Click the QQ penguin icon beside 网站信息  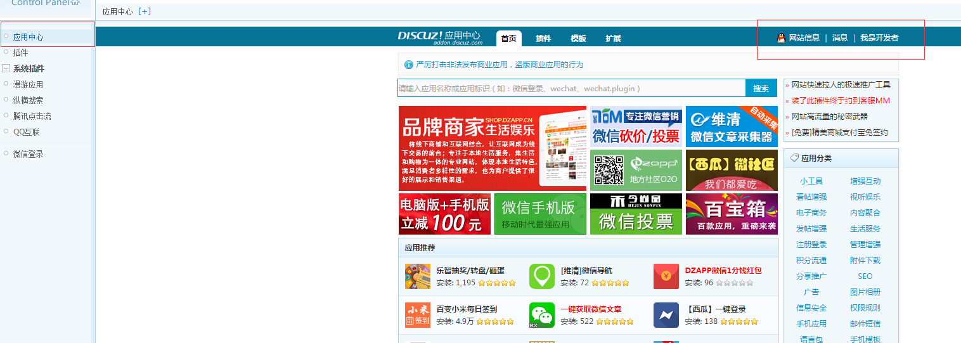tap(781, 38)
